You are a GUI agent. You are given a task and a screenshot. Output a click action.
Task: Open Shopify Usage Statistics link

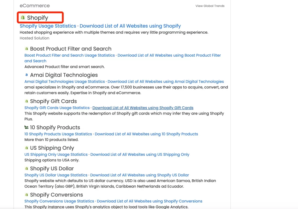click(x=48, y=26)
